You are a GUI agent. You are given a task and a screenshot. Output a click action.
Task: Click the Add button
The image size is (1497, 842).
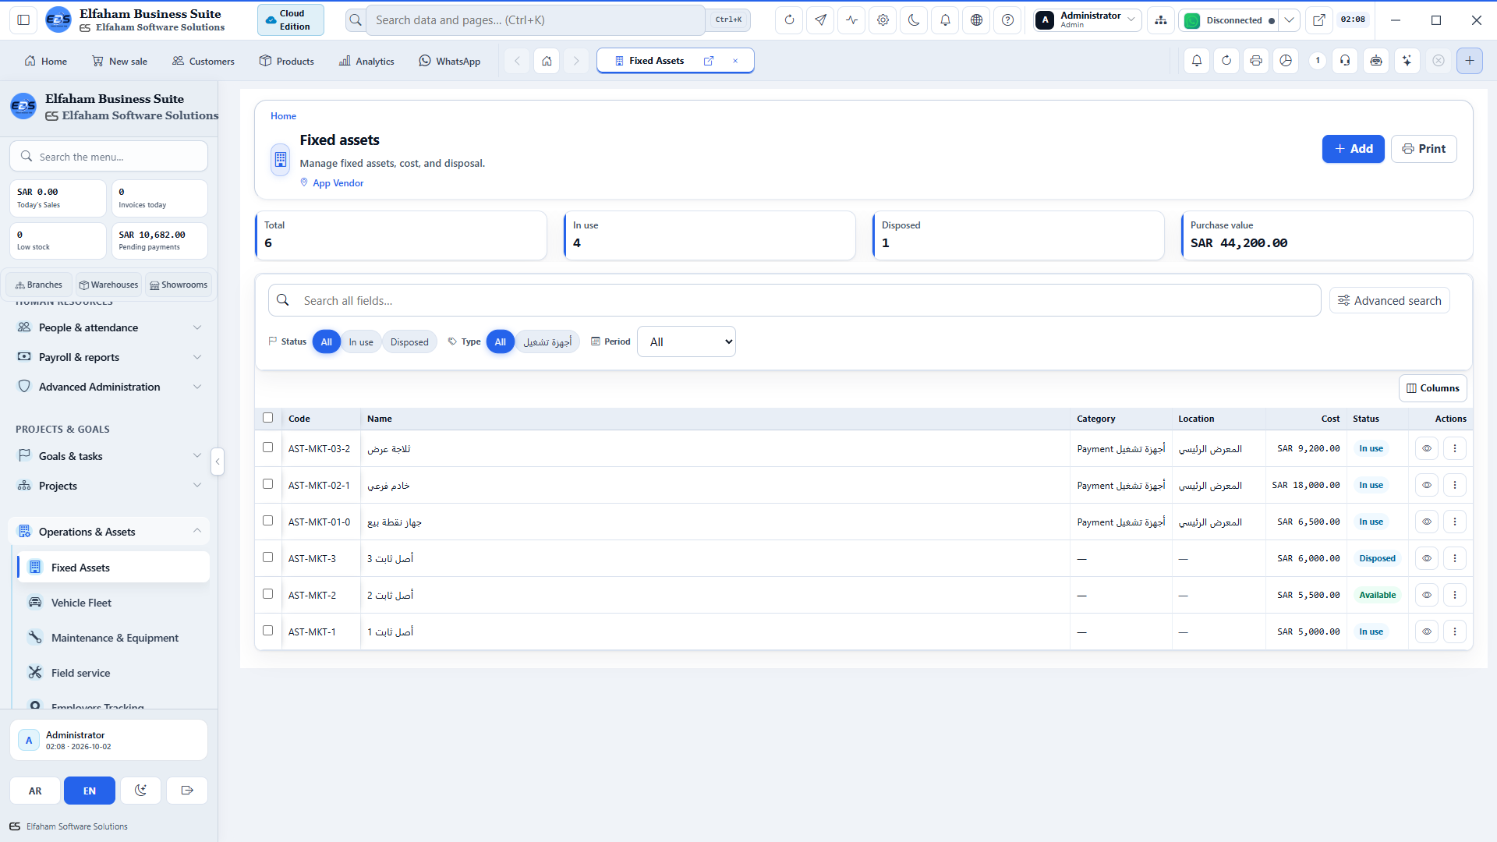coord(1353,149)
